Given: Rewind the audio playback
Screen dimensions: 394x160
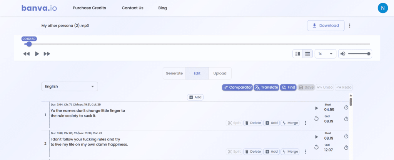Looking at the screenshot, I should click(27, 54).
